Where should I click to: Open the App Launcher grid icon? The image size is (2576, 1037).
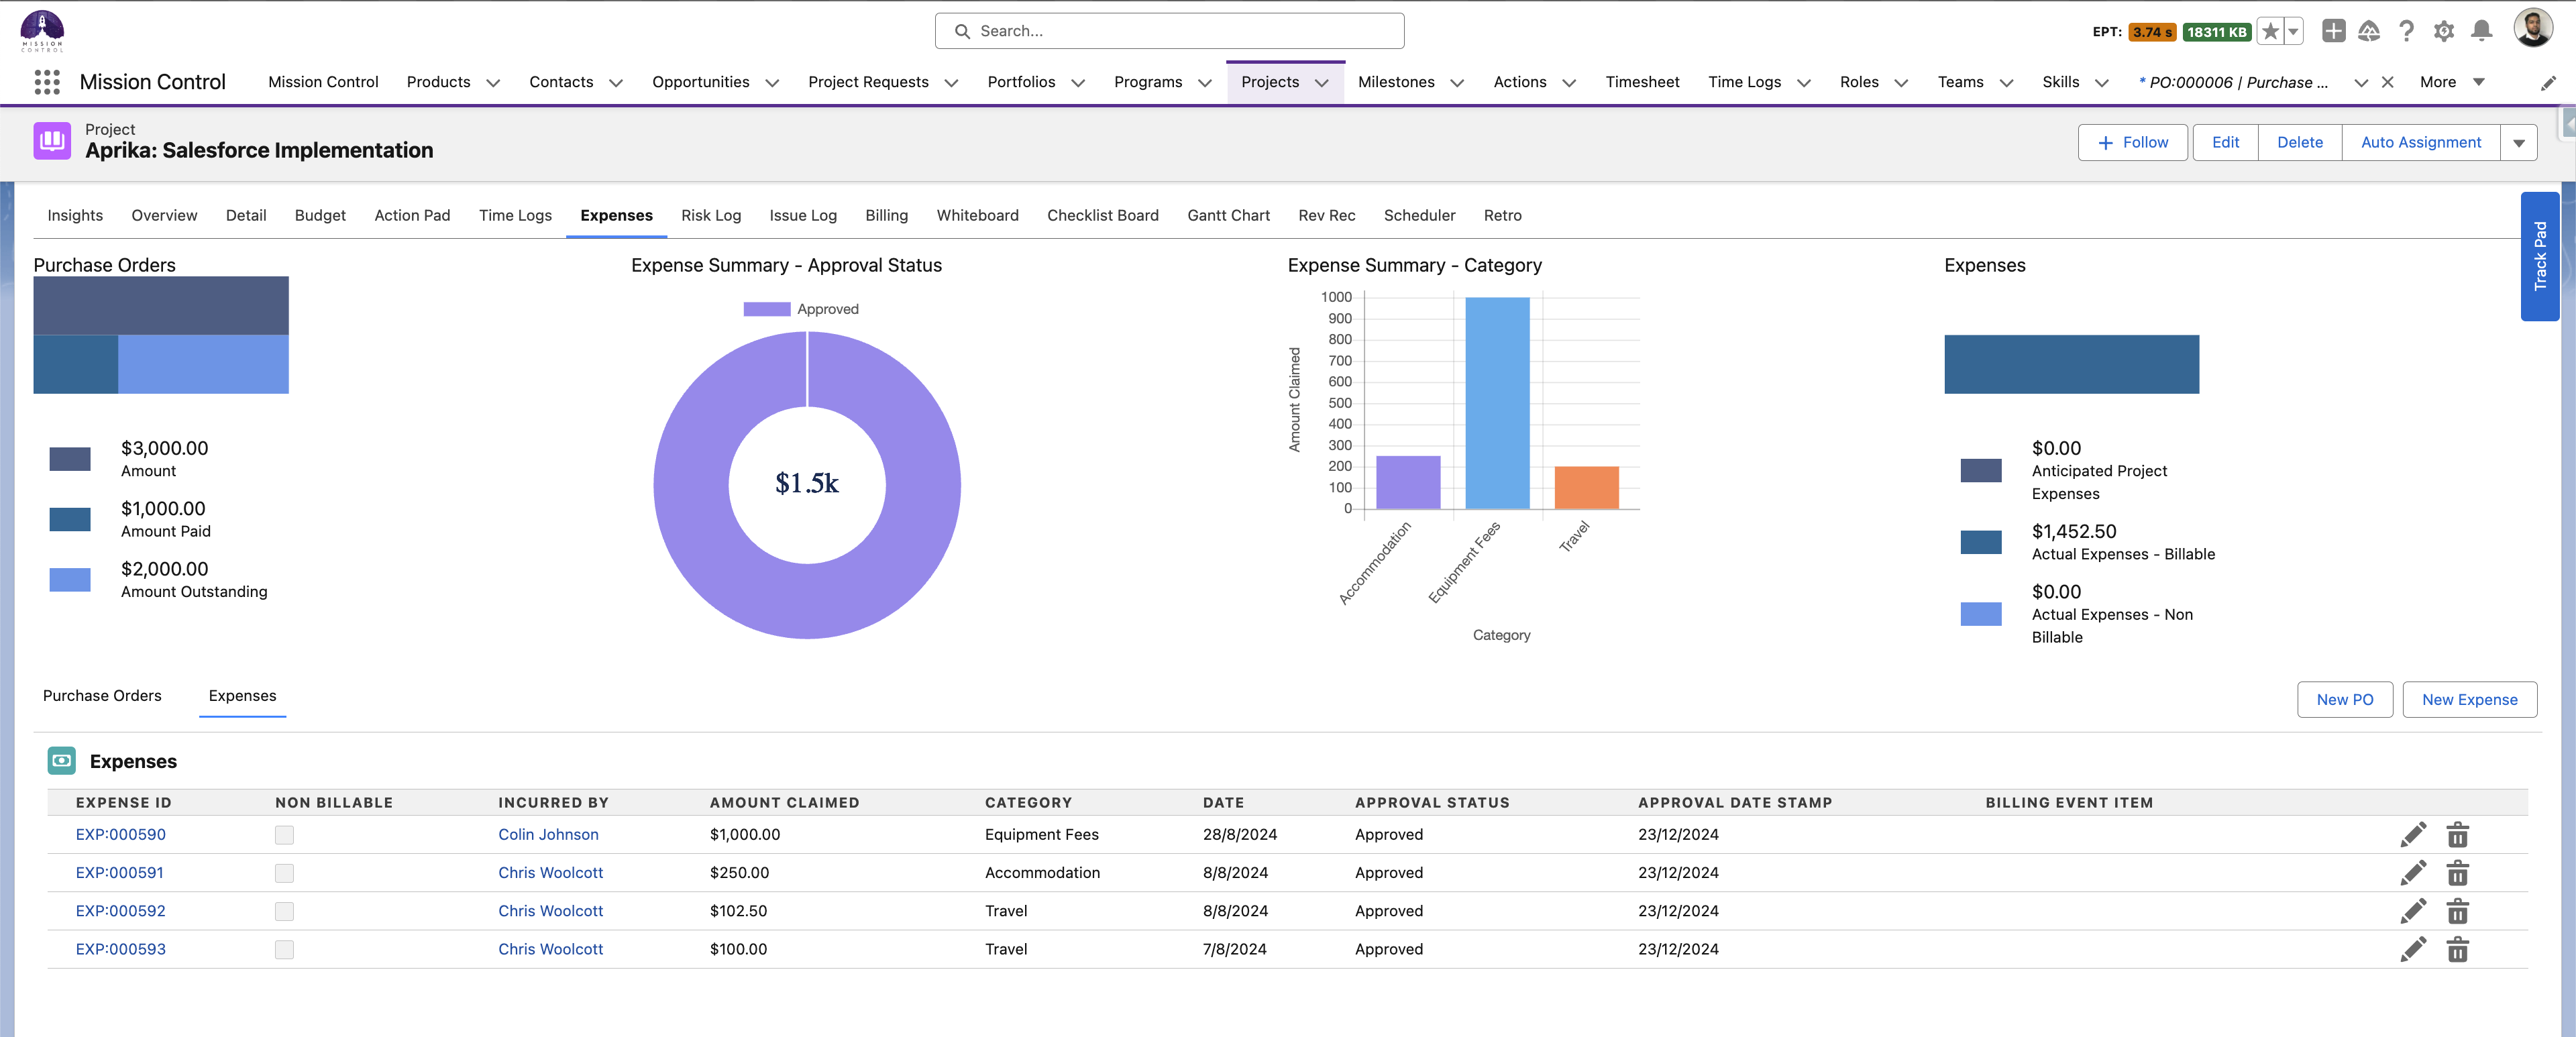(47, 82)
